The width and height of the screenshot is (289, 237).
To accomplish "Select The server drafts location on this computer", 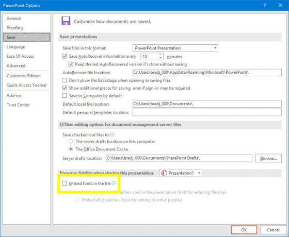I will pos(71,141).
